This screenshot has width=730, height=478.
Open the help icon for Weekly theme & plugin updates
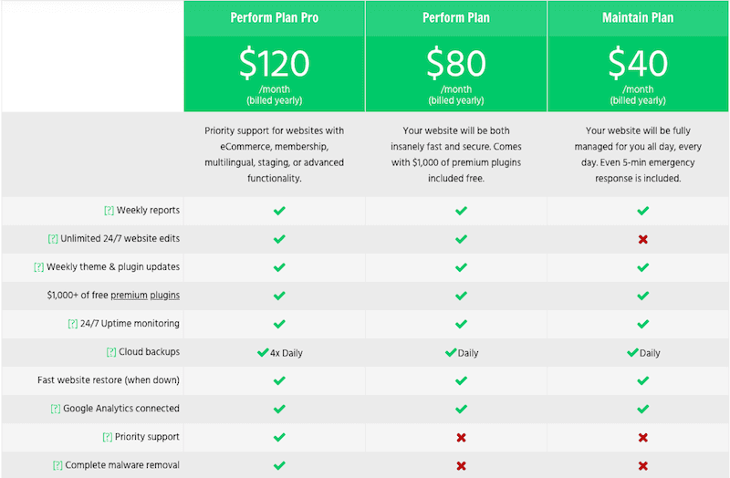click(39, 267)
